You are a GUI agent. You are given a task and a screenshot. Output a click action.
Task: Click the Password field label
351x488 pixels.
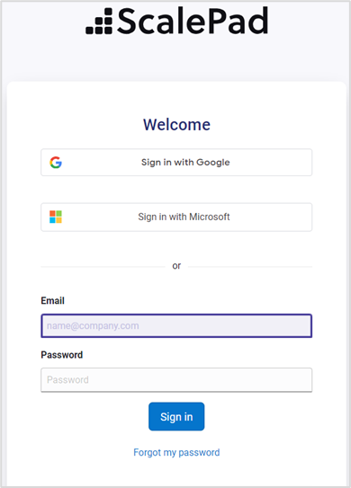[62, 355]
